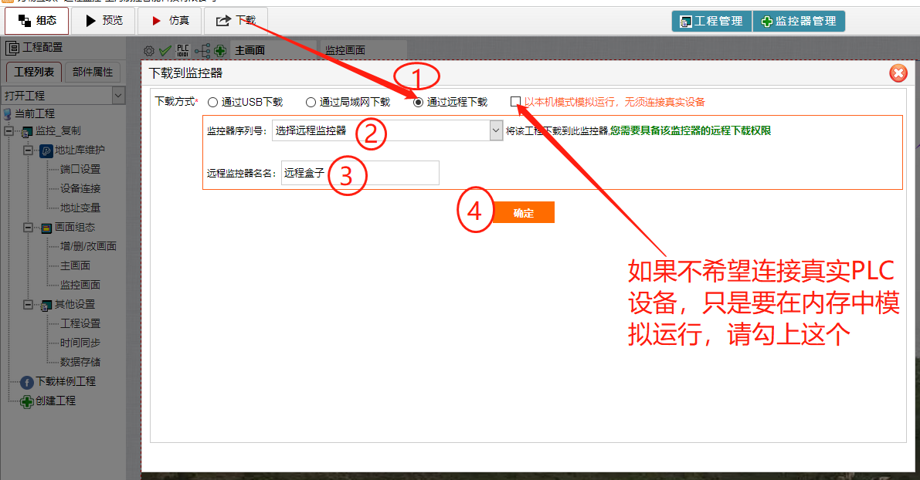Switch to the 部件属性 tab
Image resolution: width=920 pixels, height=480 pixels.
[93, 73]
